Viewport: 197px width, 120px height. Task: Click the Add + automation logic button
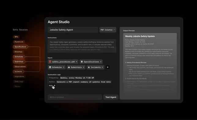[52, 85]
